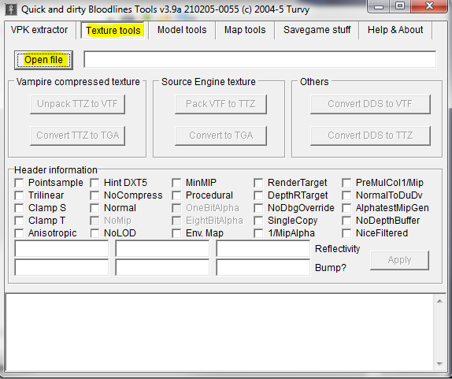Click the third Reflectivity value field
The width and height of the screenshot is (452, 379).
point(263,249)
